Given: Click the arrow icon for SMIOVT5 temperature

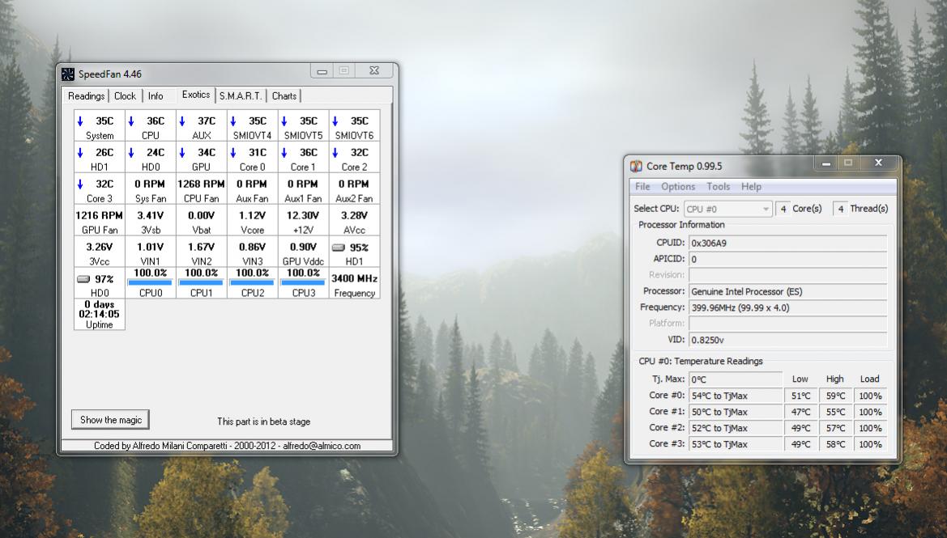Looking at the screenshot, I should 284,121.
